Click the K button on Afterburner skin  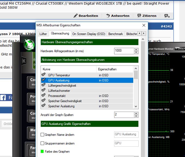[24, 61]
